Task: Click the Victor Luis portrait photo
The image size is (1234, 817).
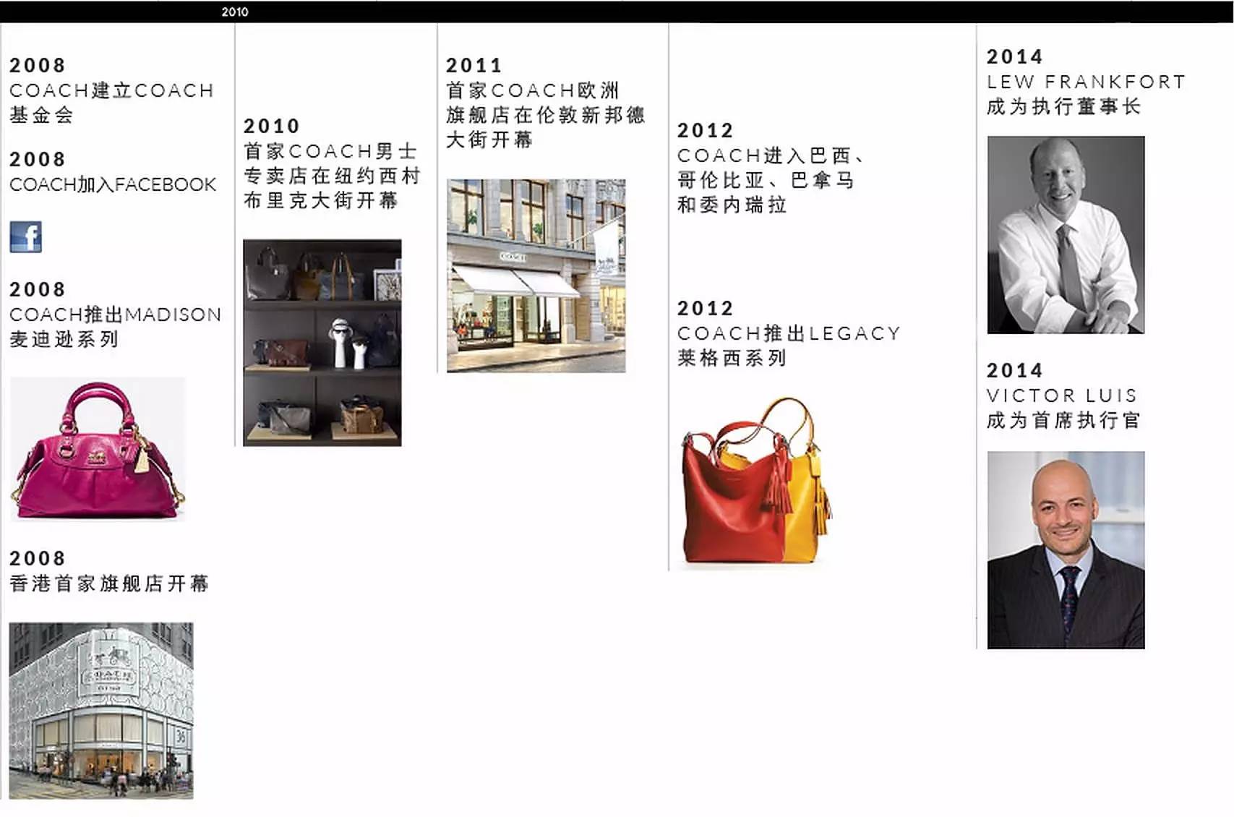Action: [1066, 549]
